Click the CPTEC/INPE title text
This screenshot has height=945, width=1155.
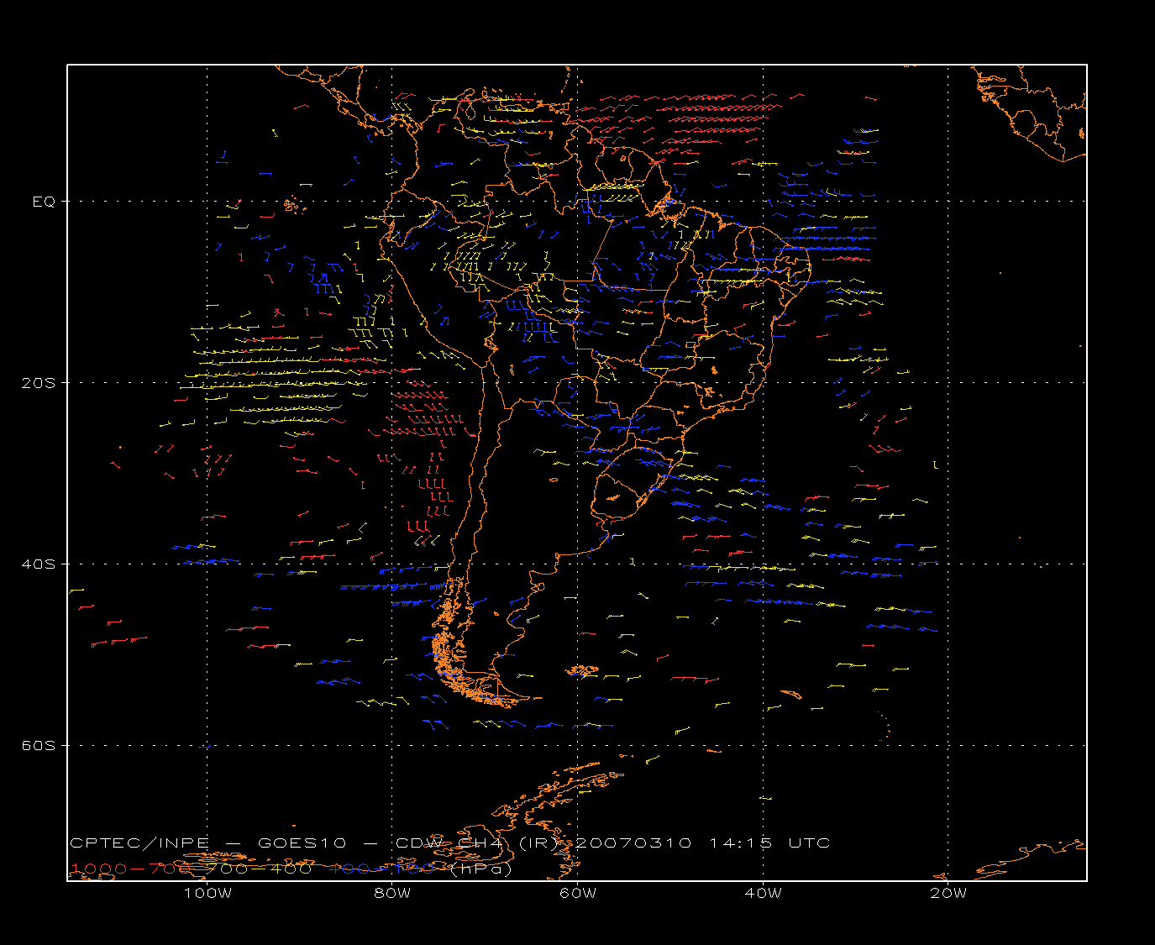point(139,843)
